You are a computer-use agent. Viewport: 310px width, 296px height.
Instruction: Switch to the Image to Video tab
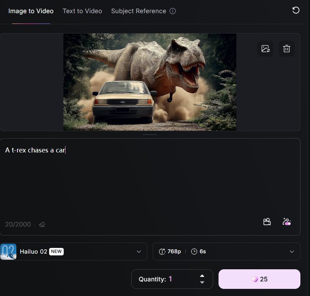tap(31, 11)
